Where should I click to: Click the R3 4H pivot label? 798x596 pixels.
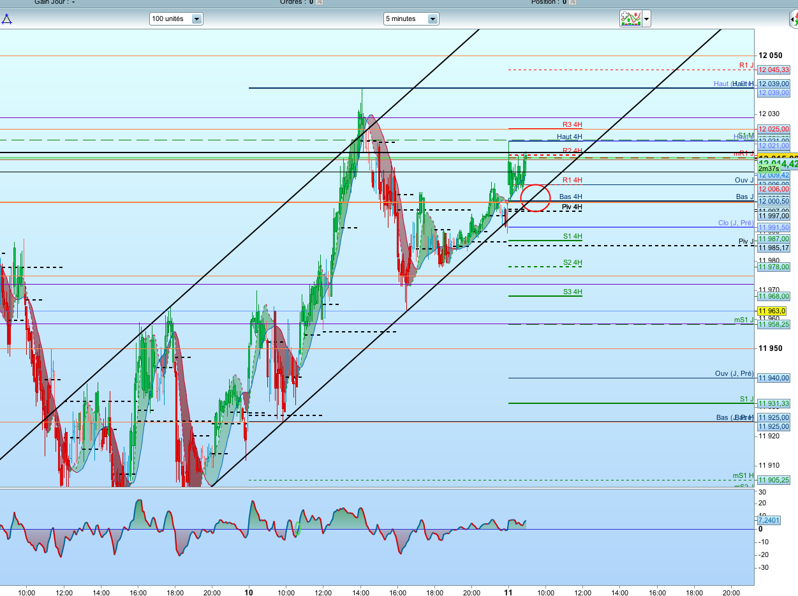coord(572,125)
